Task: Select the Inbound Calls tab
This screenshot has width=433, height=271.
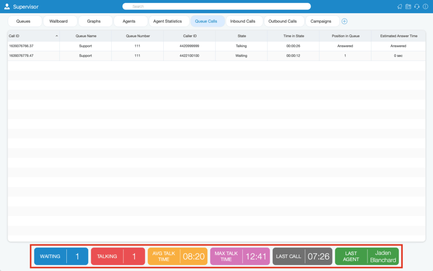Action: [x=243, y=21]
